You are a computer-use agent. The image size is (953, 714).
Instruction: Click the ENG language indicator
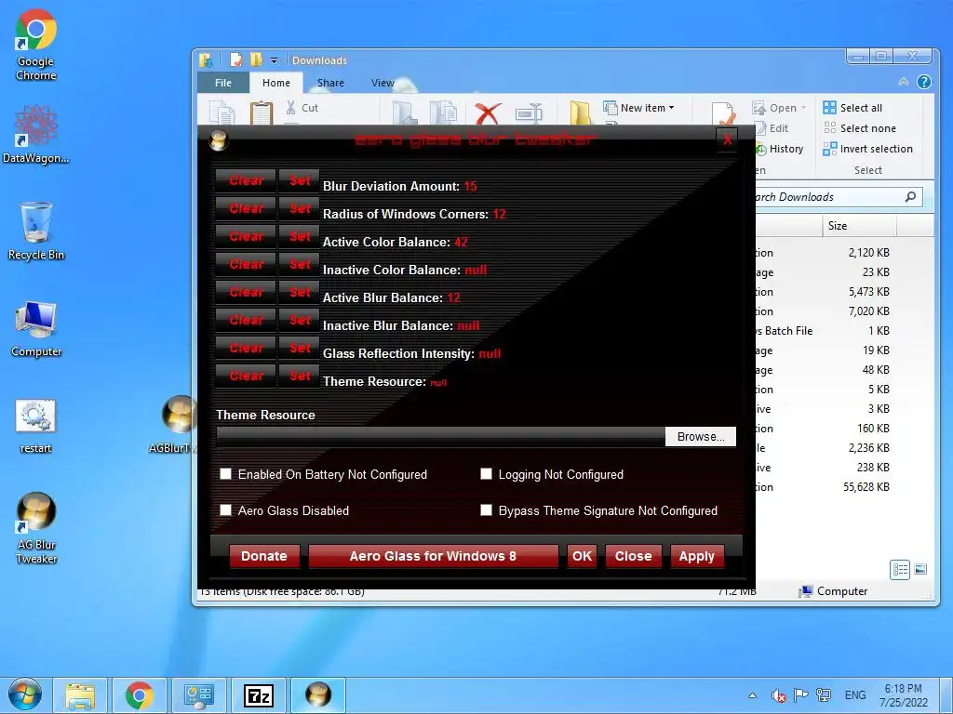(x=854, y=695)
